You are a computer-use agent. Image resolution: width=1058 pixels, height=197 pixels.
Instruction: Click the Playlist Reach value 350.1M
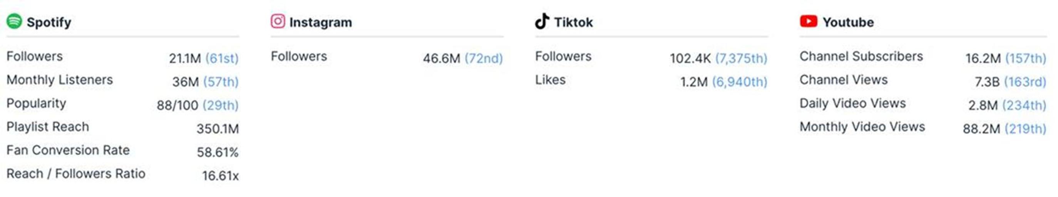[x=218, y=129]
